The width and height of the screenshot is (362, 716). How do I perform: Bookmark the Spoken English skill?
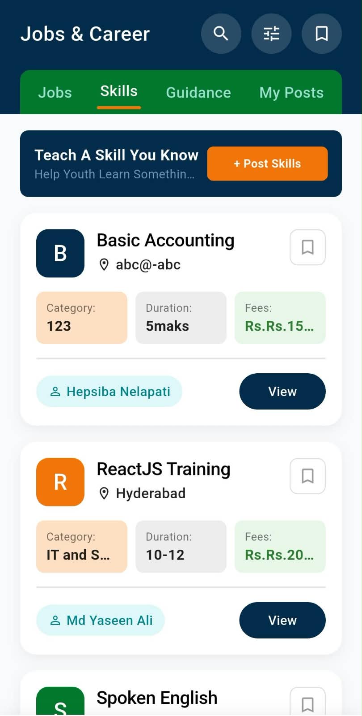[307, 702]
